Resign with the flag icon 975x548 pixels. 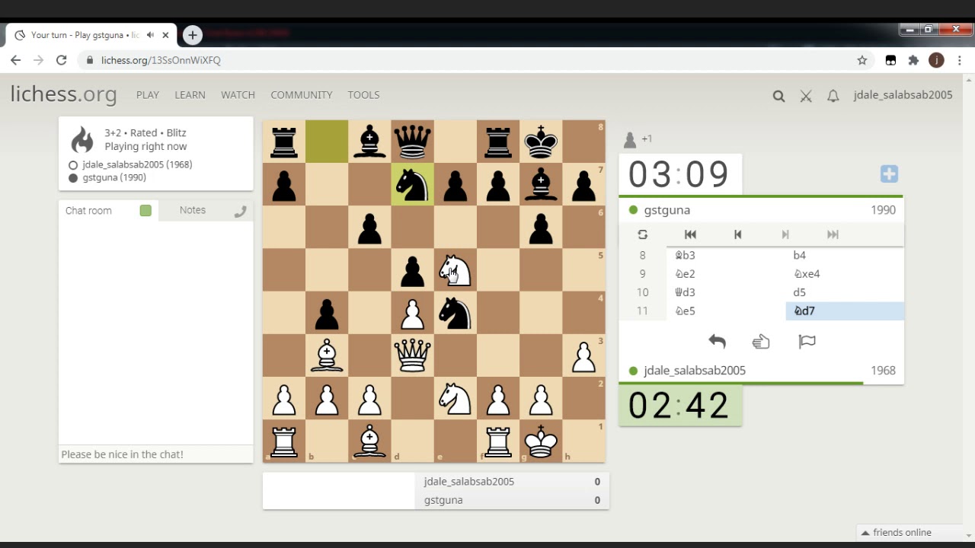pos(807,342)
